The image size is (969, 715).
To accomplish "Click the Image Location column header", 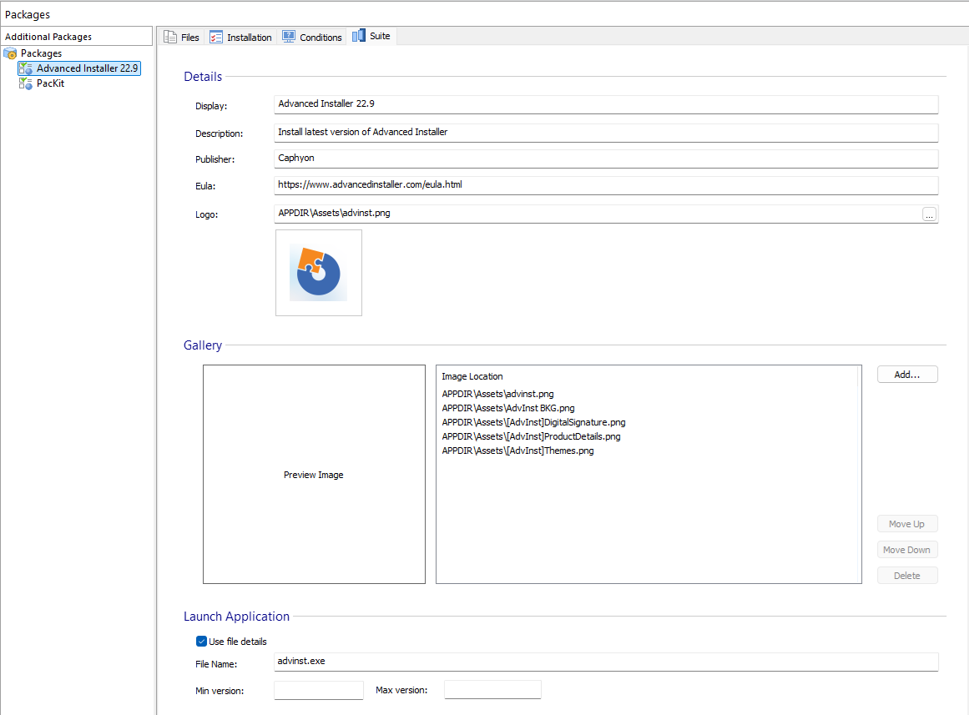I will (472, 376).
